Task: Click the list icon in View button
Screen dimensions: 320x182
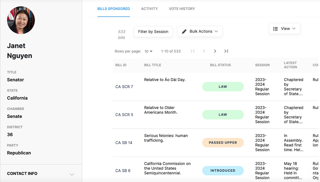Action: [275, 29]
